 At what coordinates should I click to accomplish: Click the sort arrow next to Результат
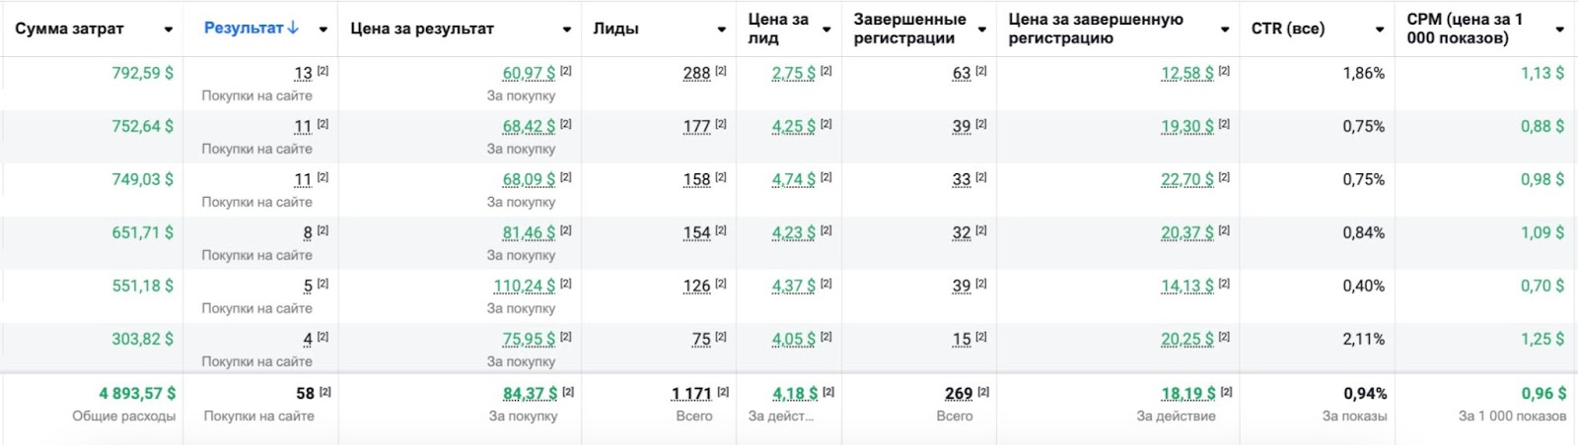[293, 28]
